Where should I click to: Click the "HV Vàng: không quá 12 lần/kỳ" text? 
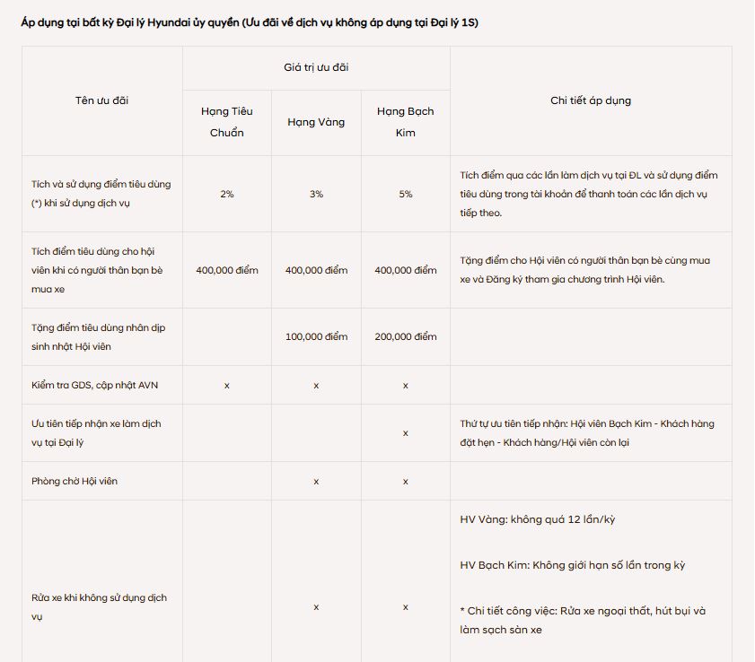537,520
